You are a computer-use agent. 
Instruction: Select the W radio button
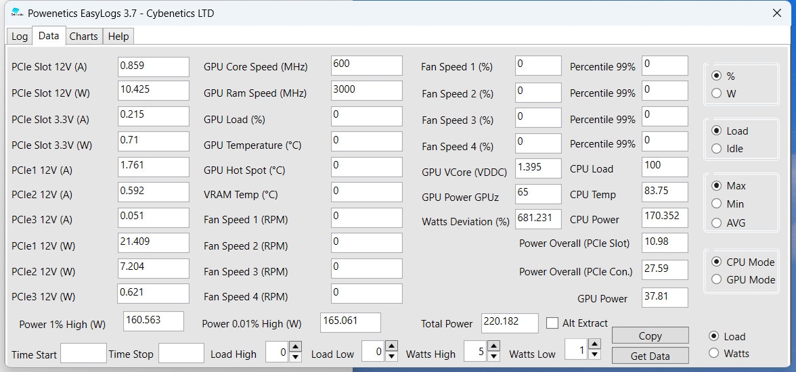pyautogui.click(x=717, y=94)
